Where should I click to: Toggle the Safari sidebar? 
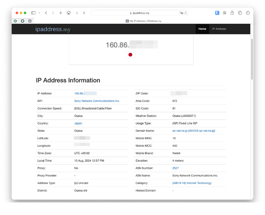[x=34, y=13]
